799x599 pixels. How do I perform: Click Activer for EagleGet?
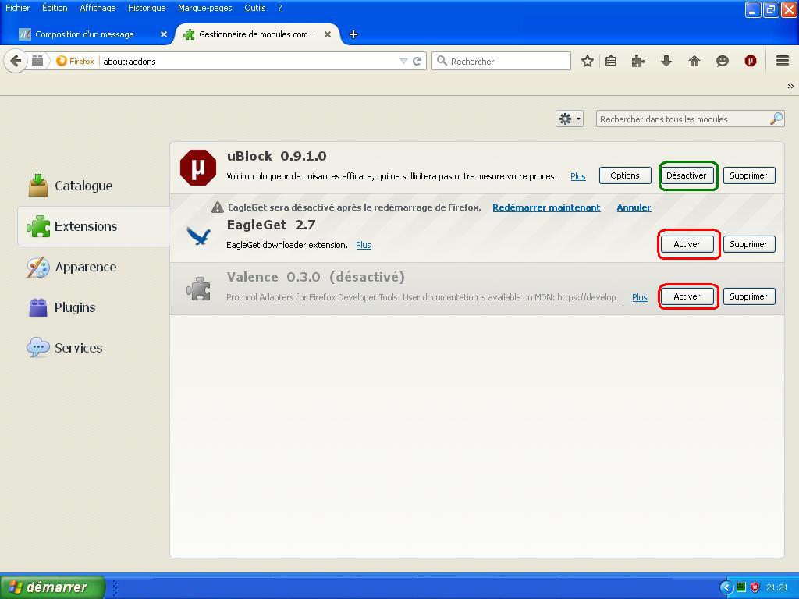pos(687,244)
